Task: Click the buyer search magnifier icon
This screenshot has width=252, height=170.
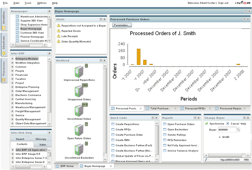Action: click(x=238, y=130)
